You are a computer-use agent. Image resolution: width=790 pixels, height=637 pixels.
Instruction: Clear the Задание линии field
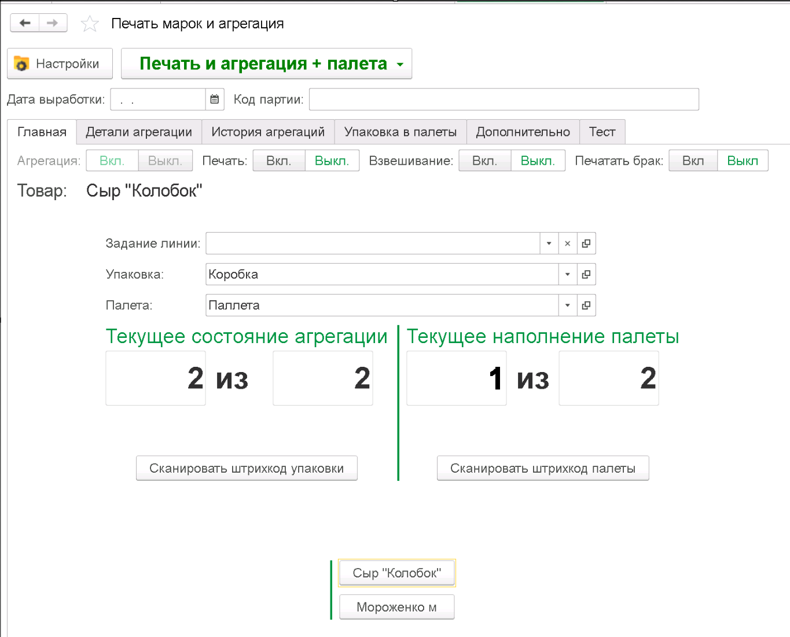567,244
